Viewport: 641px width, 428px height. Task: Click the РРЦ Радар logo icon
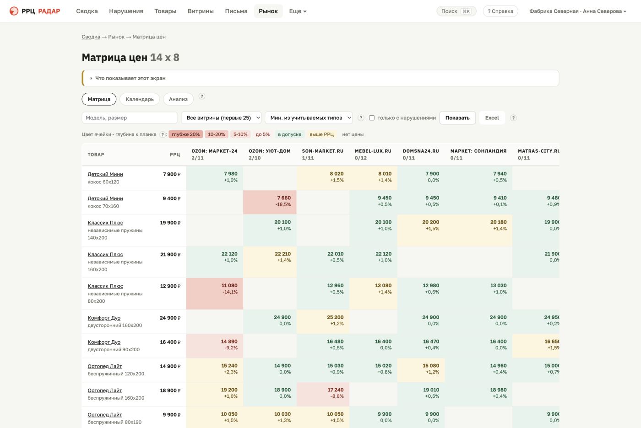pyautogui.click(x=14, y=11)
